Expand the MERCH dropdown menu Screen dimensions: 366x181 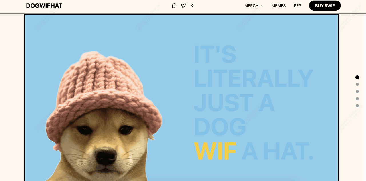pyautogui.click(x=254, y=6)
